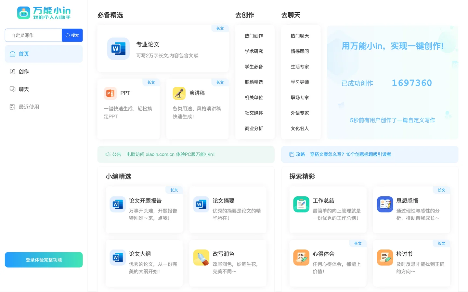The height and width of the screenshot is (292, 468).
Task: Open the 思想感悟 card title
Action: tap(407, 201)
